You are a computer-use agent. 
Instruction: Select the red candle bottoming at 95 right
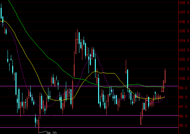(141, 119)
